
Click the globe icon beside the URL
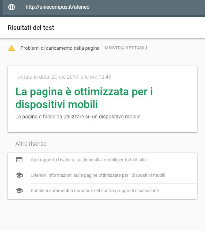pyautogui.click(x=12, y=7)
